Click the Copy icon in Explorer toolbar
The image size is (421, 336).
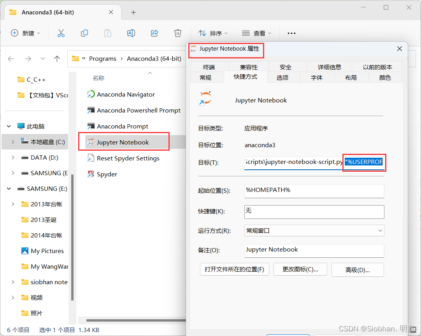pos(84,33)
